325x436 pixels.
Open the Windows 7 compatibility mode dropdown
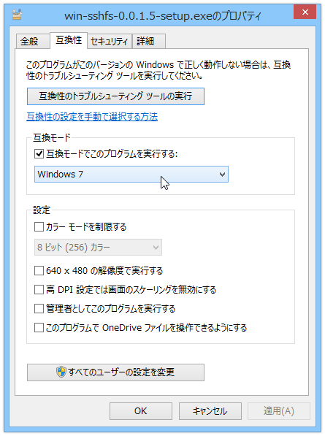pyautogui.click(x=131, y=175)
